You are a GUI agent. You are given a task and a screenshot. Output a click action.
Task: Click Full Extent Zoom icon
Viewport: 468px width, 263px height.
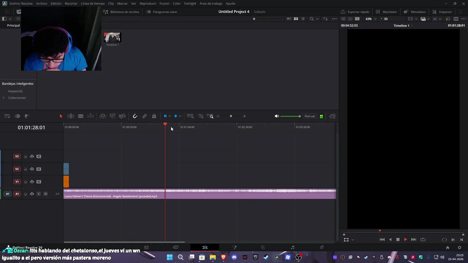click(190, 116)
